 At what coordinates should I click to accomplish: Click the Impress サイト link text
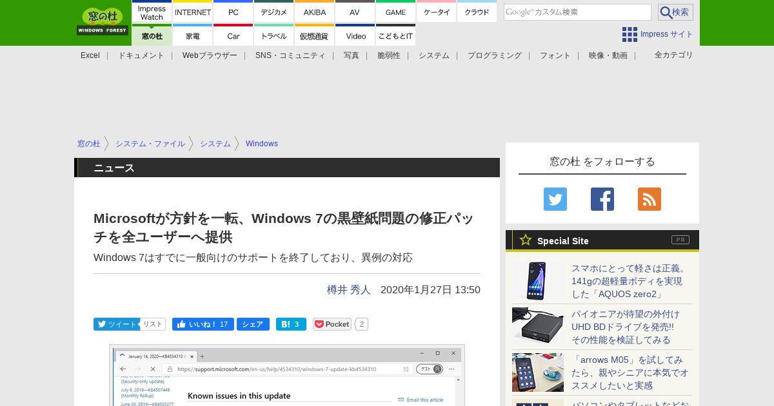tap(667, 34)
